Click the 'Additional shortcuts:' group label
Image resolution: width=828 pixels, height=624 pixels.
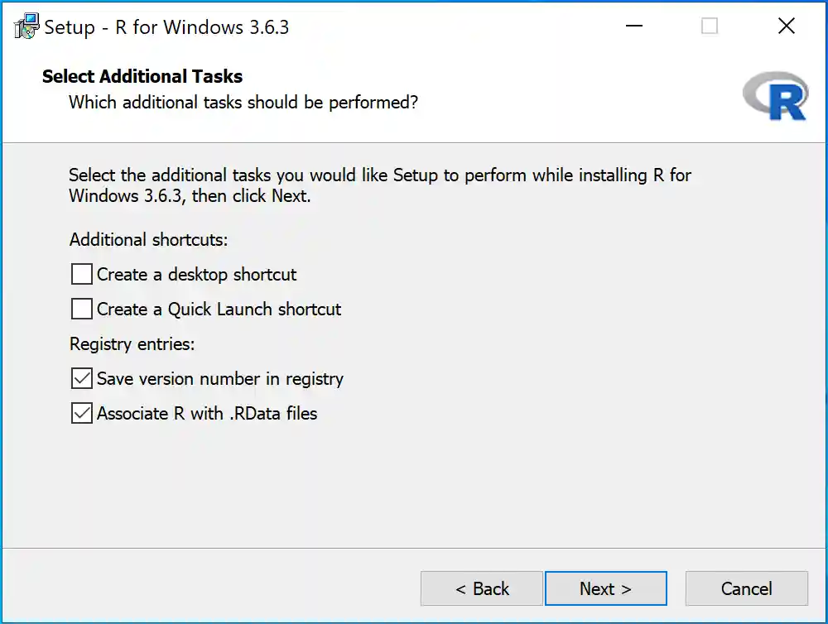148,240
